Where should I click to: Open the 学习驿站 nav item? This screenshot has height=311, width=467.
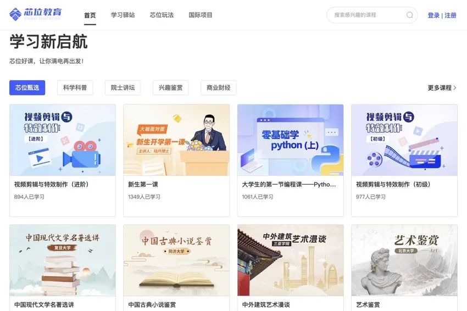(123, 15)
